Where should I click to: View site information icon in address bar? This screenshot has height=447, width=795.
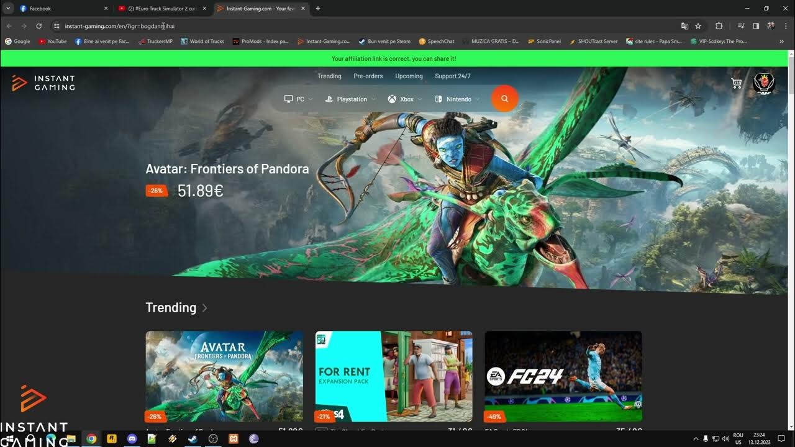click(x=56, y=26)
